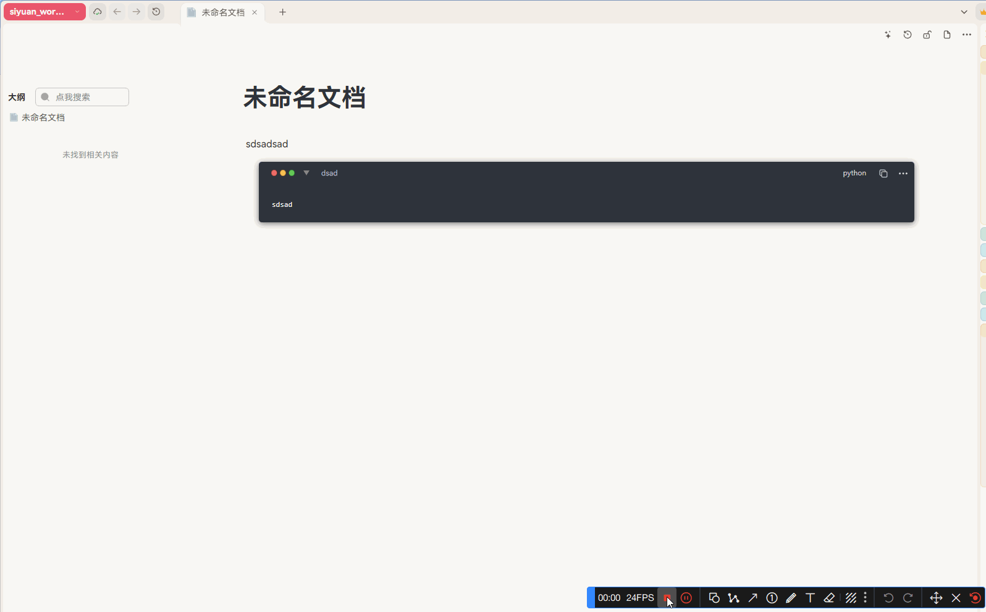This screenshot has height=612, width=986.
Task: Go forward using the right arrow
Action: [137, 12]
